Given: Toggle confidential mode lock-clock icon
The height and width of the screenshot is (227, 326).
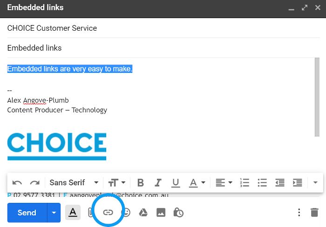Looking at the screenshot, I should pos(178,213).
